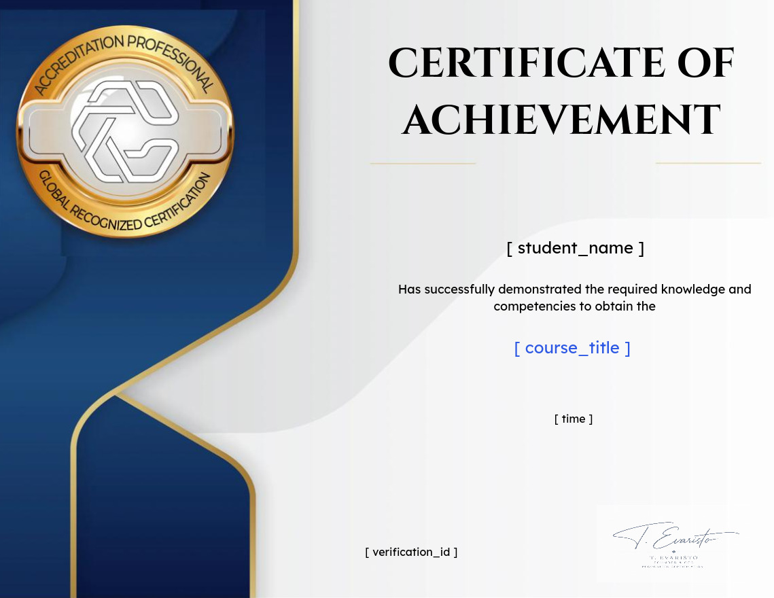Click the printed 'T. EVARISTO' name under signature
Screen dimensions: 774x598
tap(673, 557)
